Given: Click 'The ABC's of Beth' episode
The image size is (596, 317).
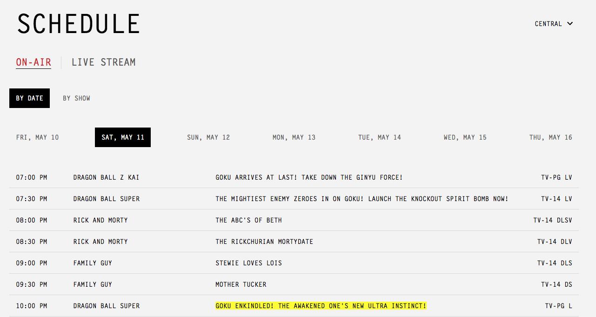Looking at the screenshot, I should click(248, 220).
